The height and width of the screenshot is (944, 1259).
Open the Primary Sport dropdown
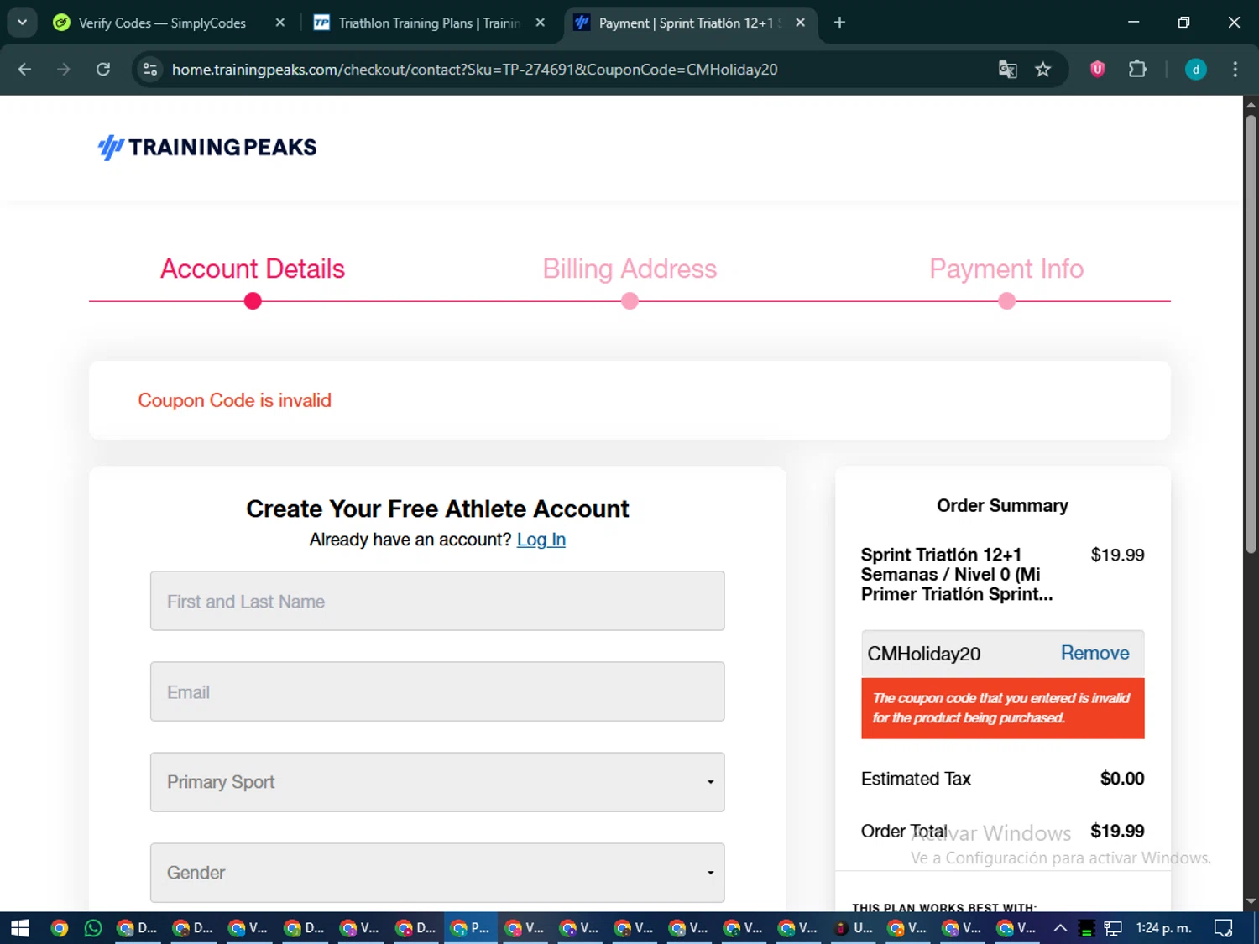click(437, 782)
